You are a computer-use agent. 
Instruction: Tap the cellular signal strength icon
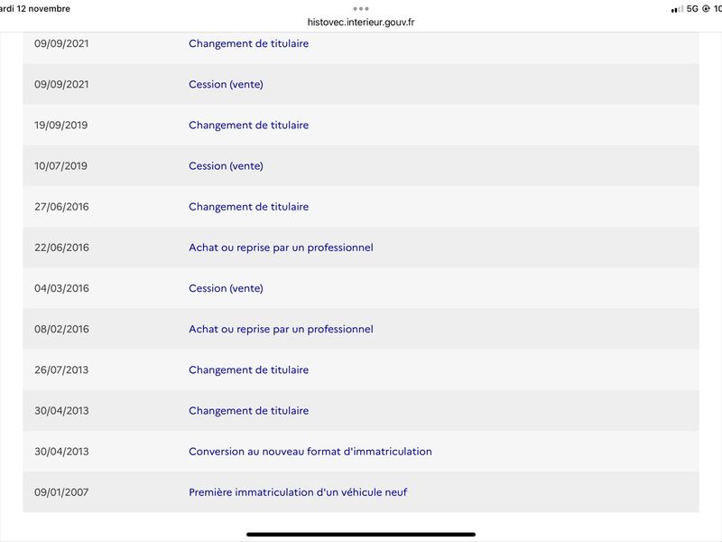(x=677, y=9)
